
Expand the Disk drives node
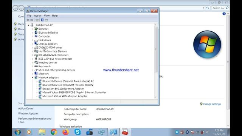pyautogui.click(x=33, y=40)
